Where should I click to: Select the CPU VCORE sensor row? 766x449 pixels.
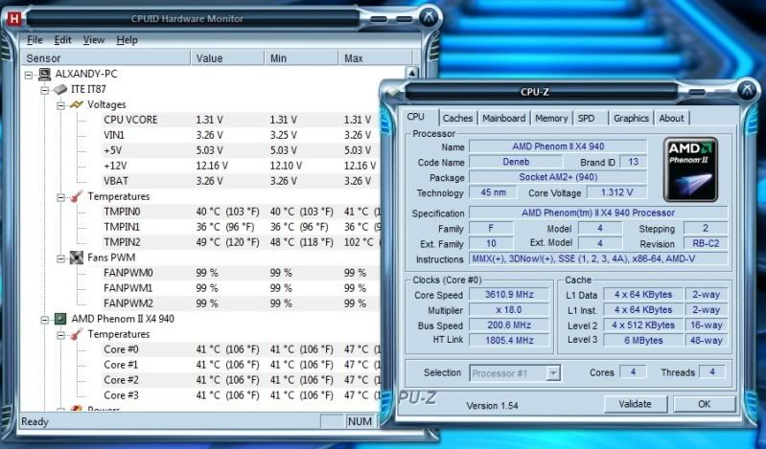point(241,120)
